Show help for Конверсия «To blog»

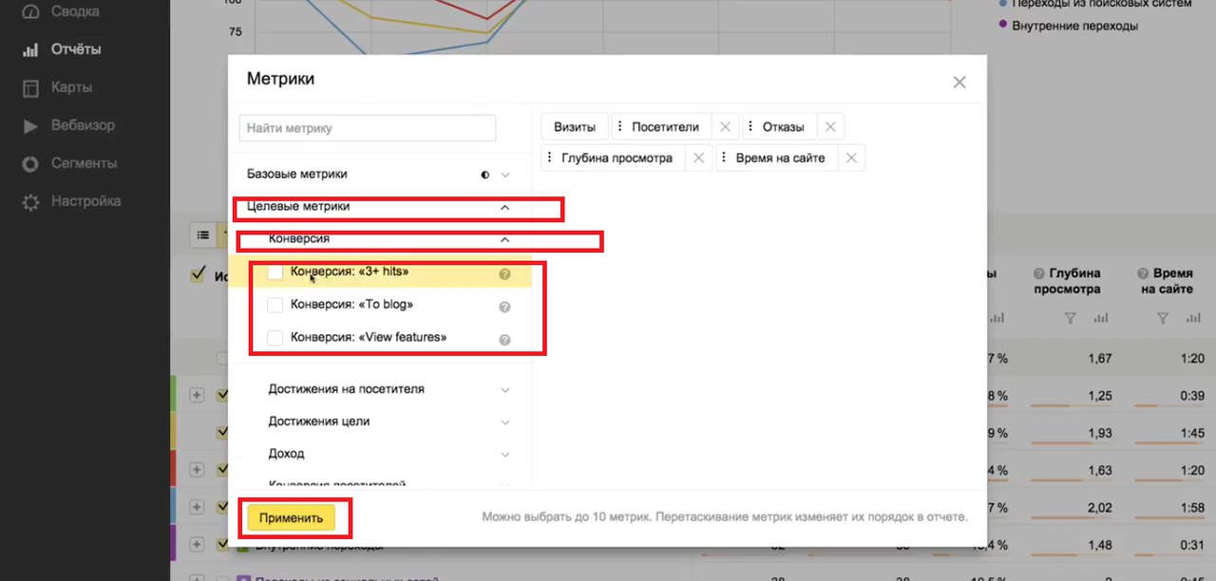coord(504,307)
